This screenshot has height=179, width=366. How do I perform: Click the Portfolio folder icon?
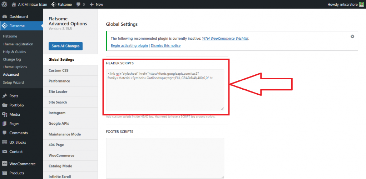[x=5, y=105]
